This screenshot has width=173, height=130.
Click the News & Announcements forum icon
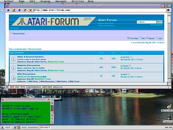coord(14,59)
